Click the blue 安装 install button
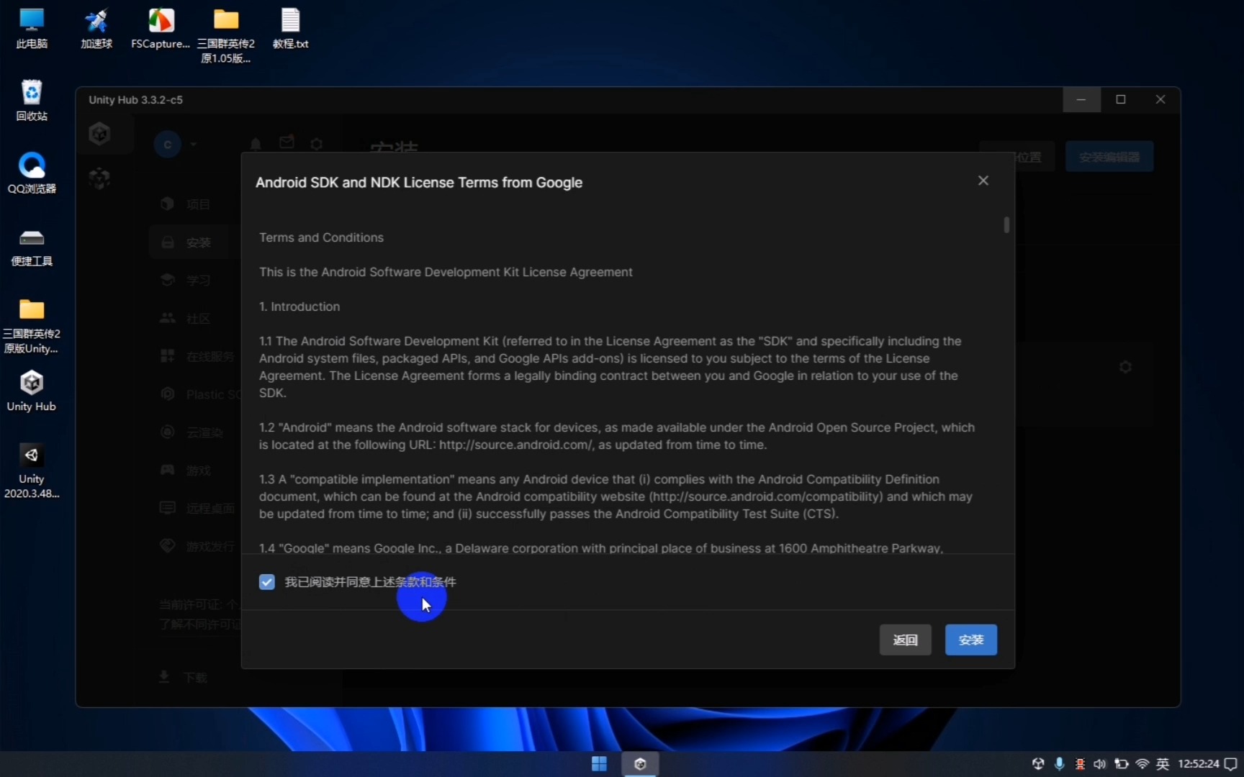The image size is (1244, 777). (x=970, y=640)
